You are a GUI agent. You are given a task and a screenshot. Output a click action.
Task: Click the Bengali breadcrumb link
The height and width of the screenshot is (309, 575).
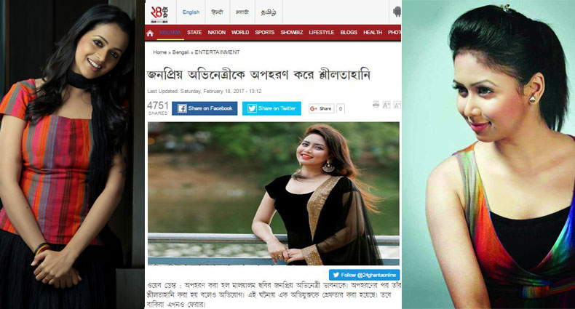pos(181,52)
